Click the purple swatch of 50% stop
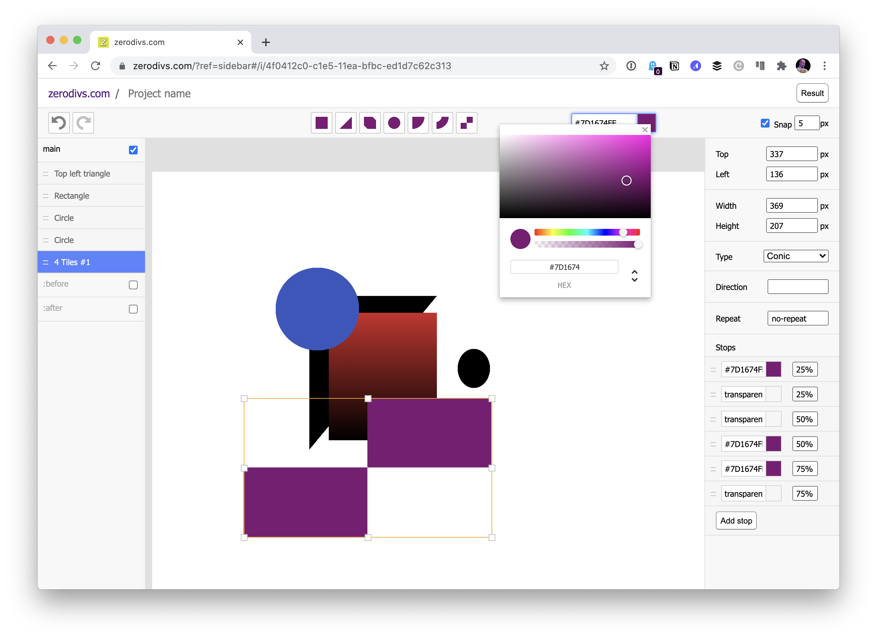Screen dimensions: 877x639 click(x=773, y=444)
